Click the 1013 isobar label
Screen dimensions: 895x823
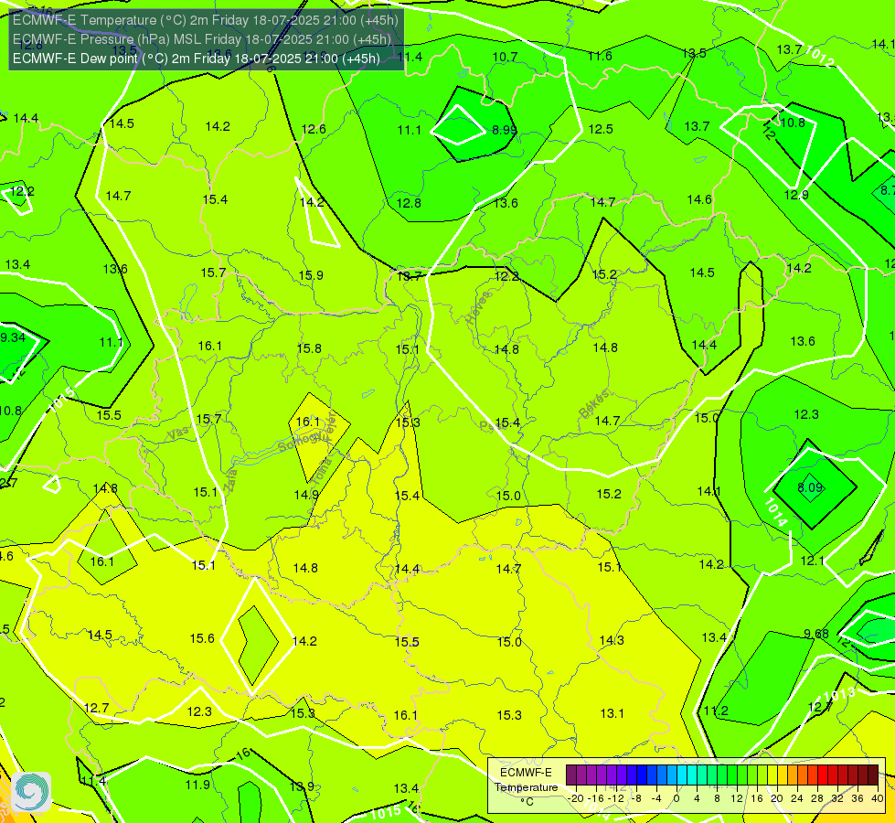[839, 695]
